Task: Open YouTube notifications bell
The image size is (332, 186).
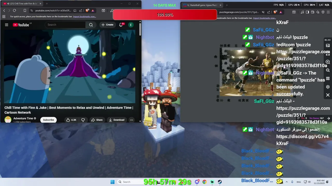Action: pyautogui.click(x=121, y=25)
